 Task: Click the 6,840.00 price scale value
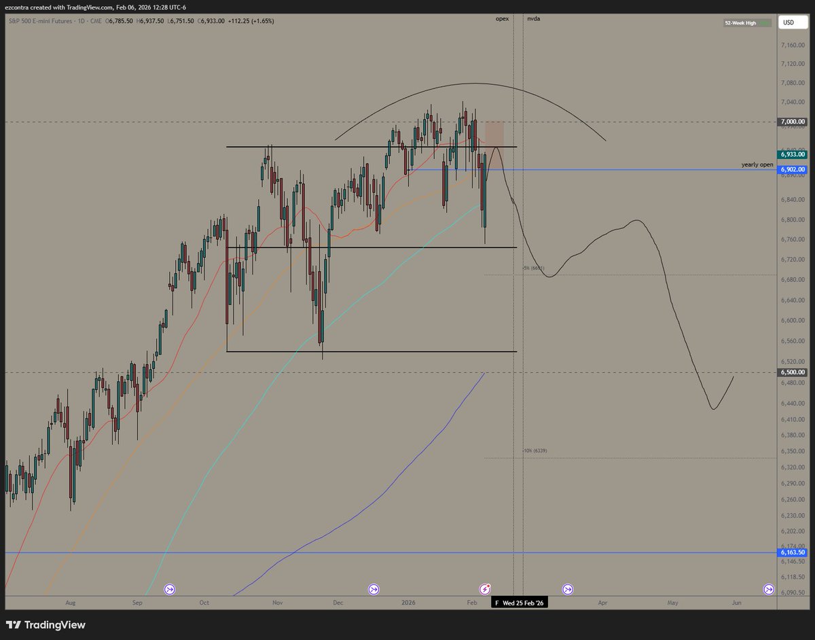792,200
